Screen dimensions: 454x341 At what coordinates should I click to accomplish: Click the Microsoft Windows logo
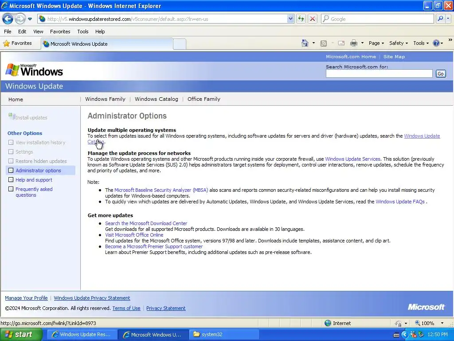(x=34, y=70)
